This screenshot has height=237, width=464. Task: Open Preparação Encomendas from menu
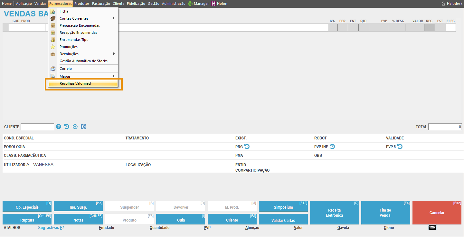click(x=80, y=25)
